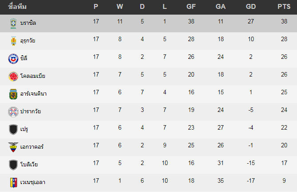Click the Argentina team crest icon

coord(13,94)
